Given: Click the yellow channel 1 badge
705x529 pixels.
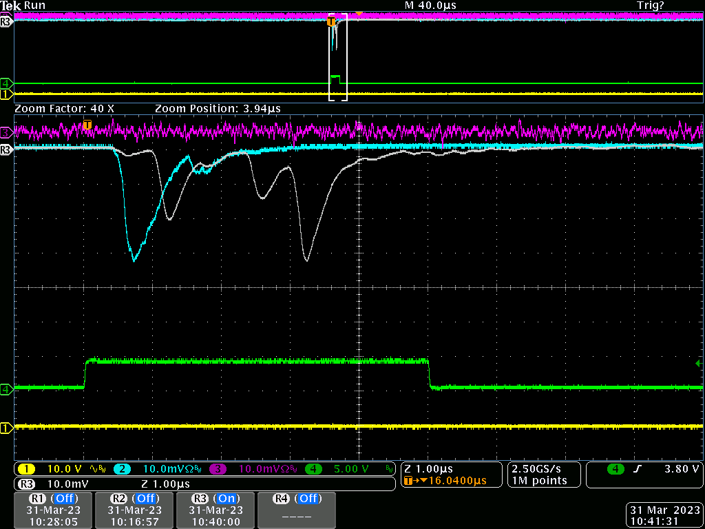Looking at the screenshot, I should point(26,469).
